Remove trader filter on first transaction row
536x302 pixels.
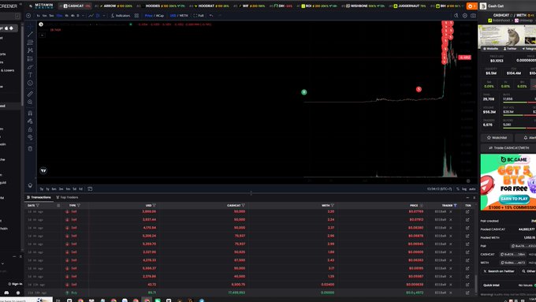(x=451, y=211)
